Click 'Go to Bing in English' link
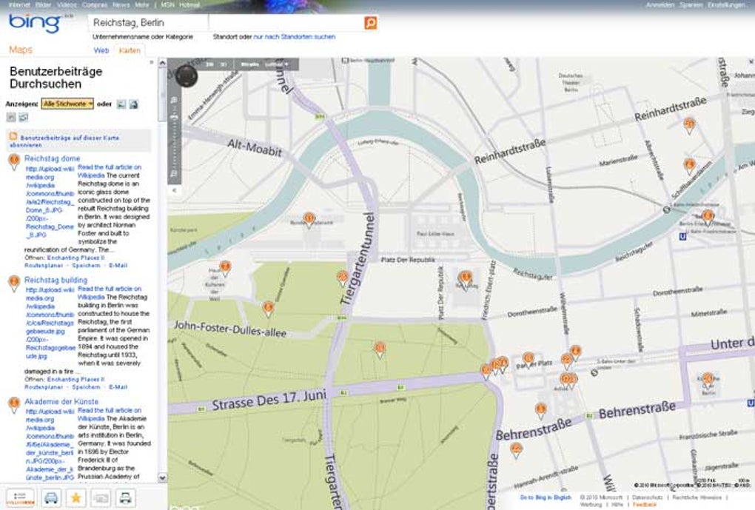Viewport: 755px width, 510px height. tap(546, 497)
